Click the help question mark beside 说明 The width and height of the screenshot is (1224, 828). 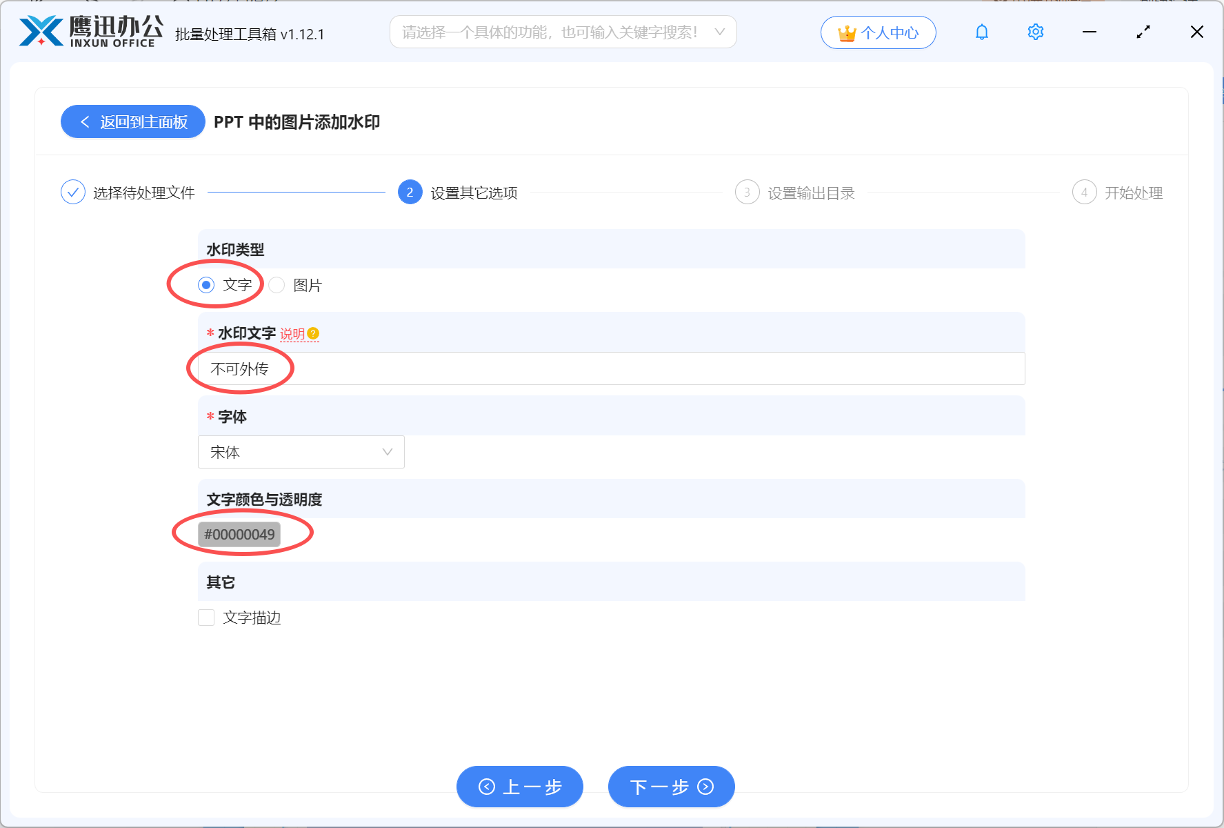[314, 333]
